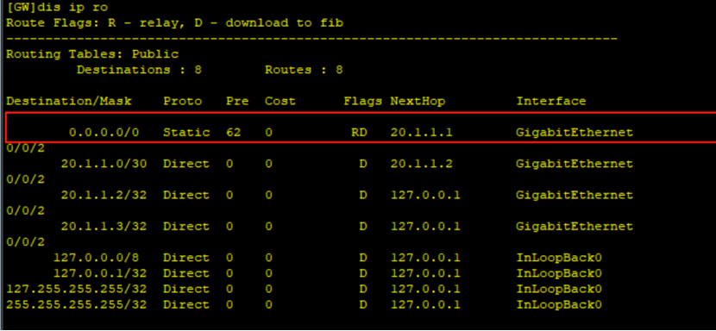Image resolution: width=716 pixels, height=331 pixels.
Task: Click InLoopBack0 interface of 127.255.255.255/32 row
Action: pos(559,289)
